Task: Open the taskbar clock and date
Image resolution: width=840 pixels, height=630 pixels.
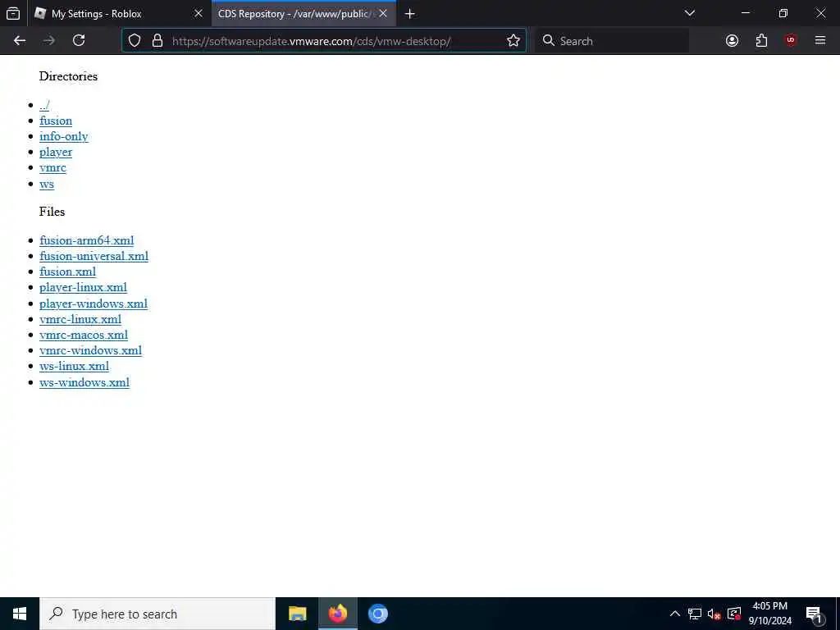Action: click(769, 614)
